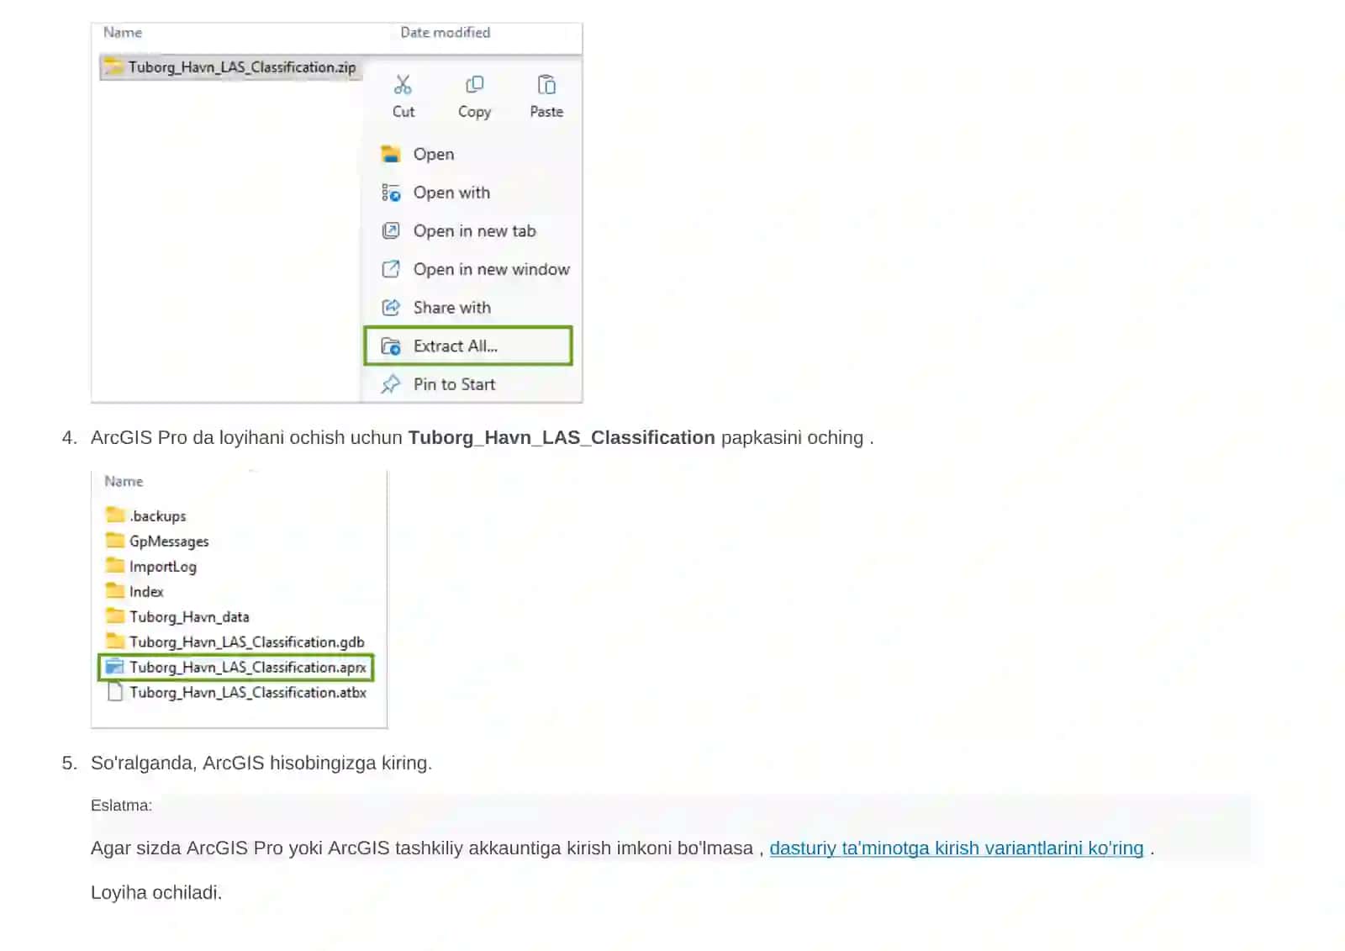1345x951 pixels.
Task: Click the Cut label in context menu
Action: coord(403,112)
